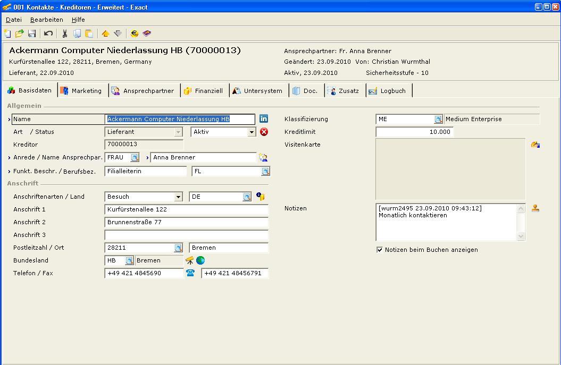Switch to the Ansprechpartner tab

tap(143, 91)
